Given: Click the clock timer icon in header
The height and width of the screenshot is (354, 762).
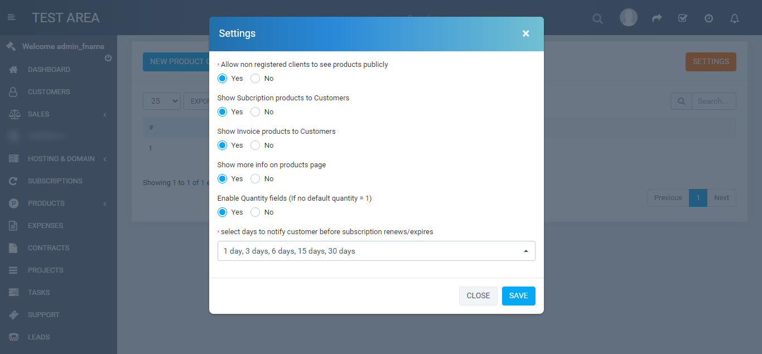Looking at the screenshot, I should (708, 18).
